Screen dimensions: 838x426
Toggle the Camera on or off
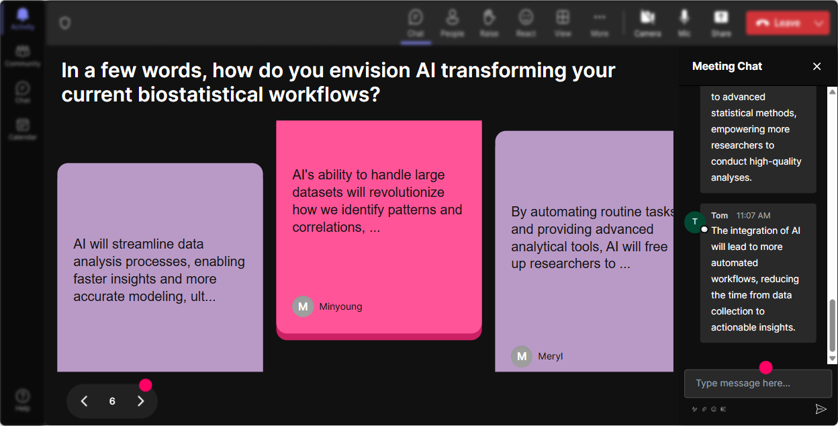point(647,23)
